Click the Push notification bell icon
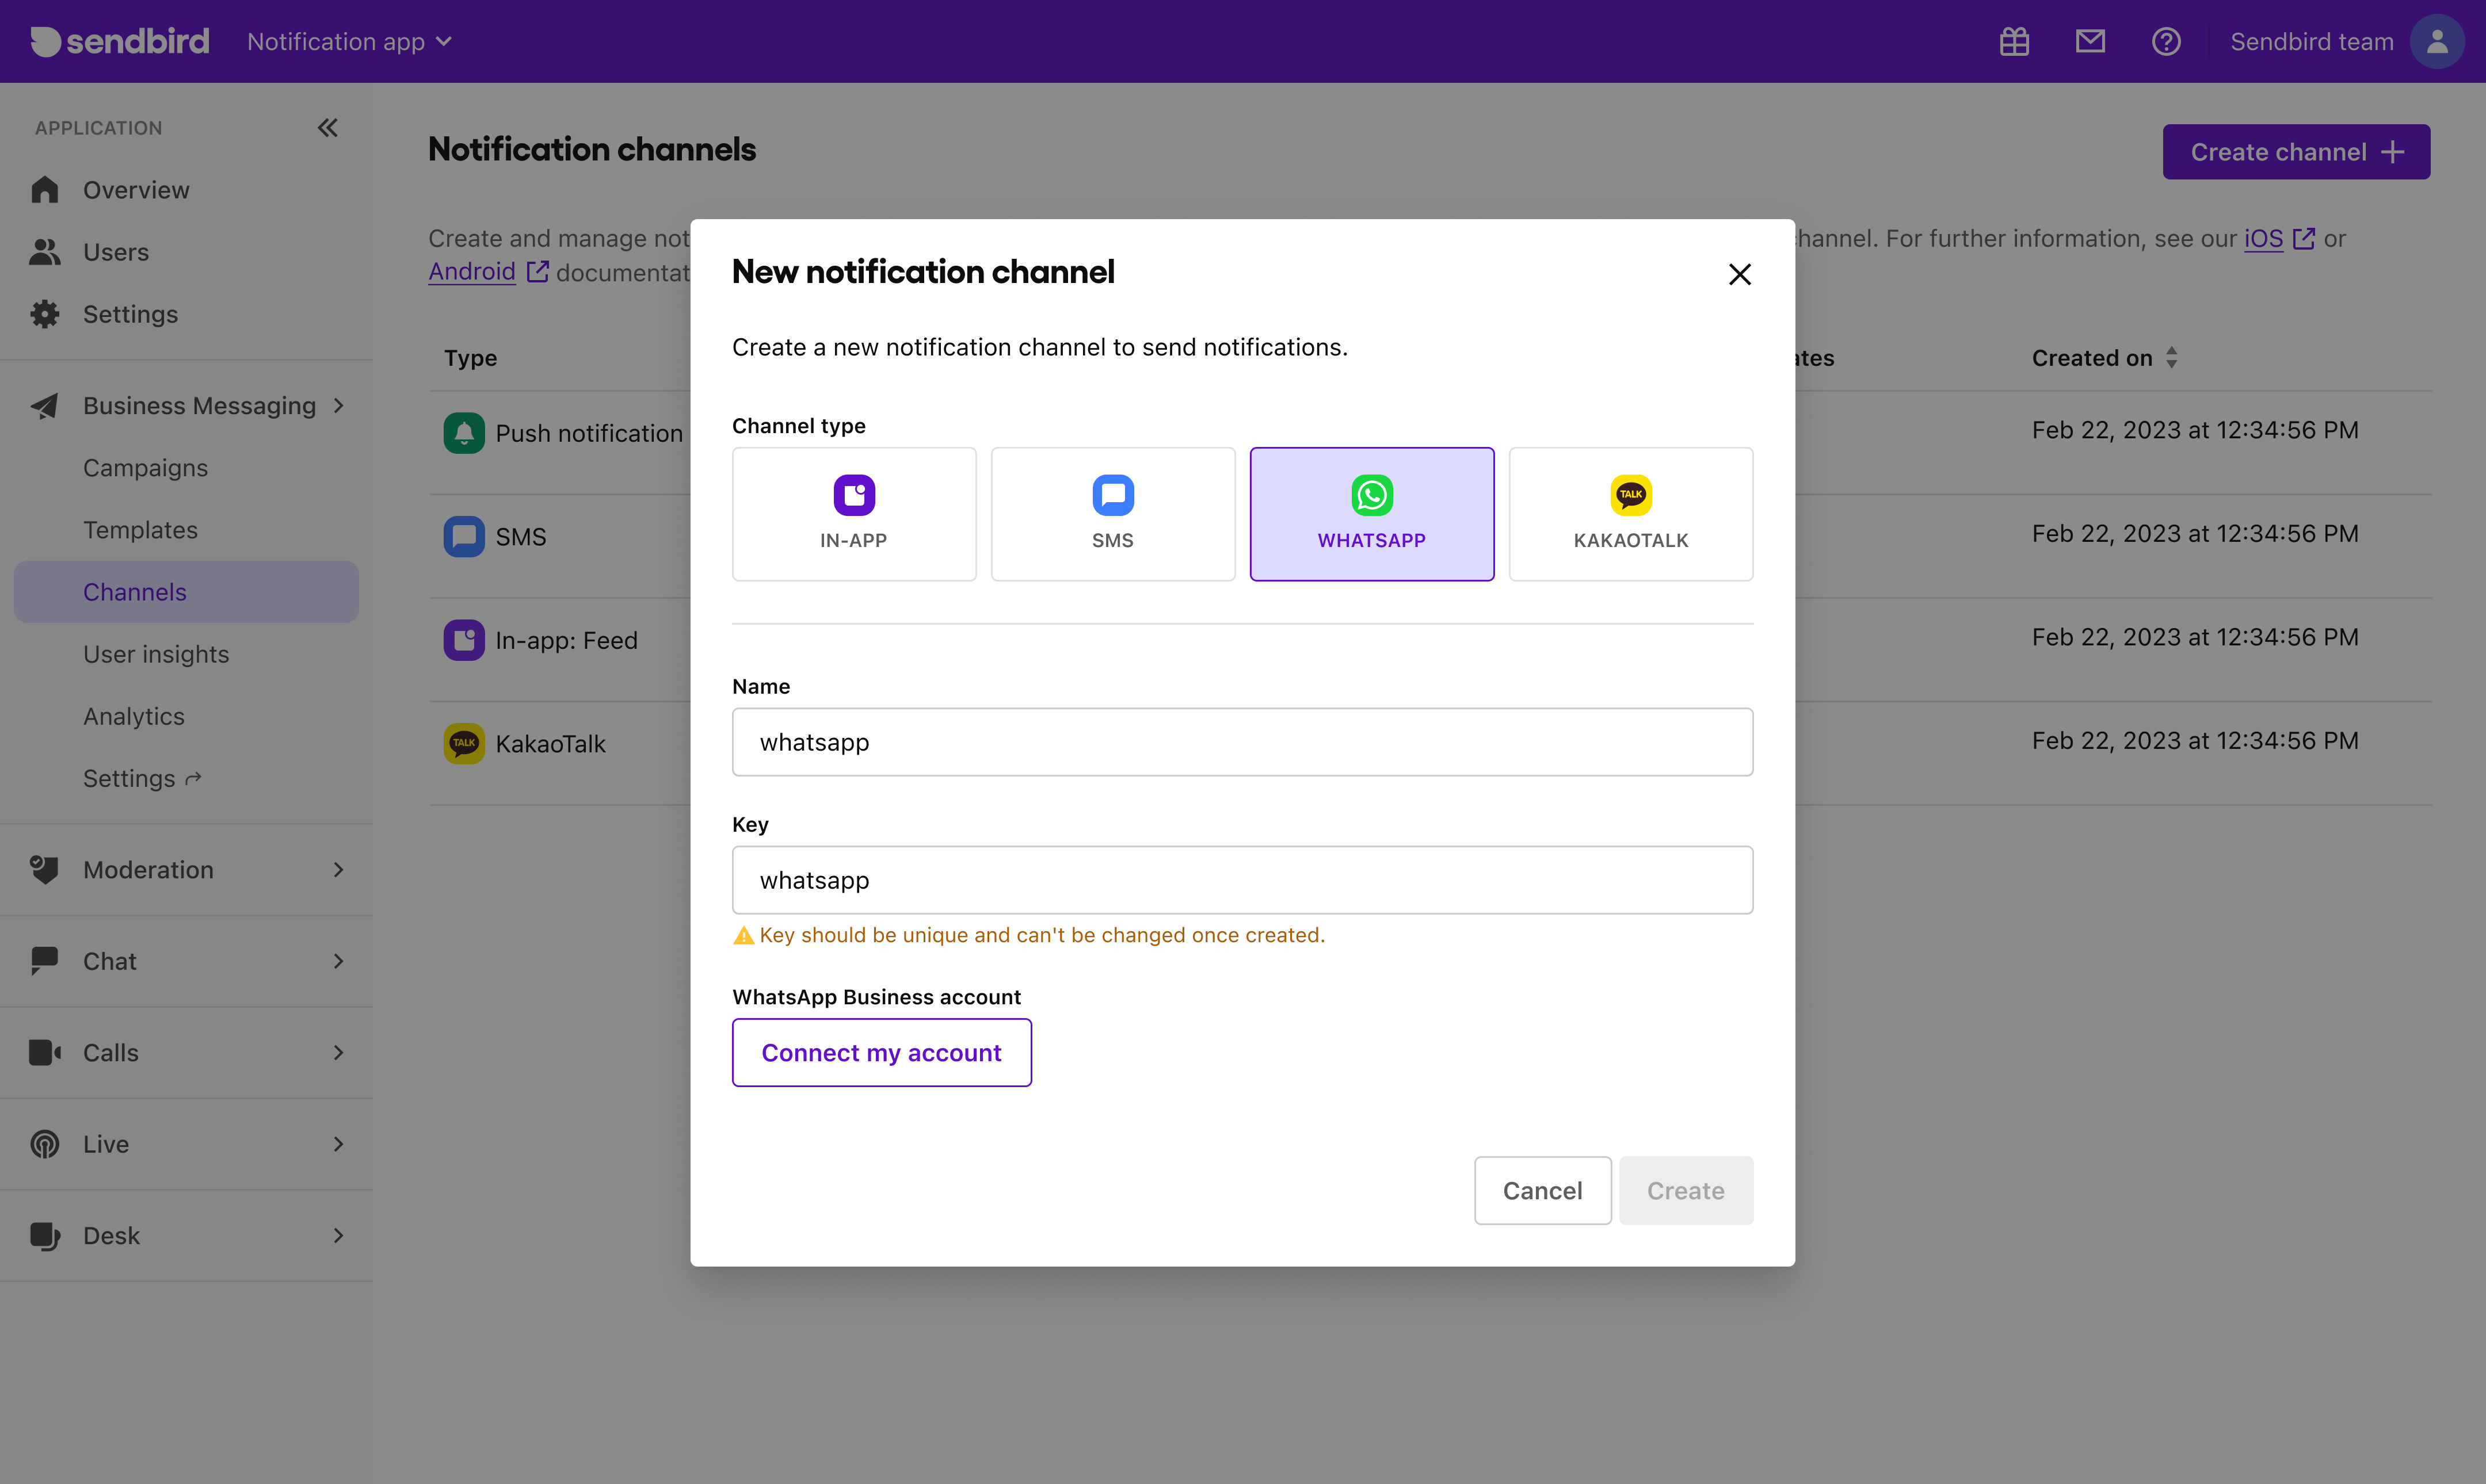This screenshot has height=1484, width=2486. tap(464, 433)
